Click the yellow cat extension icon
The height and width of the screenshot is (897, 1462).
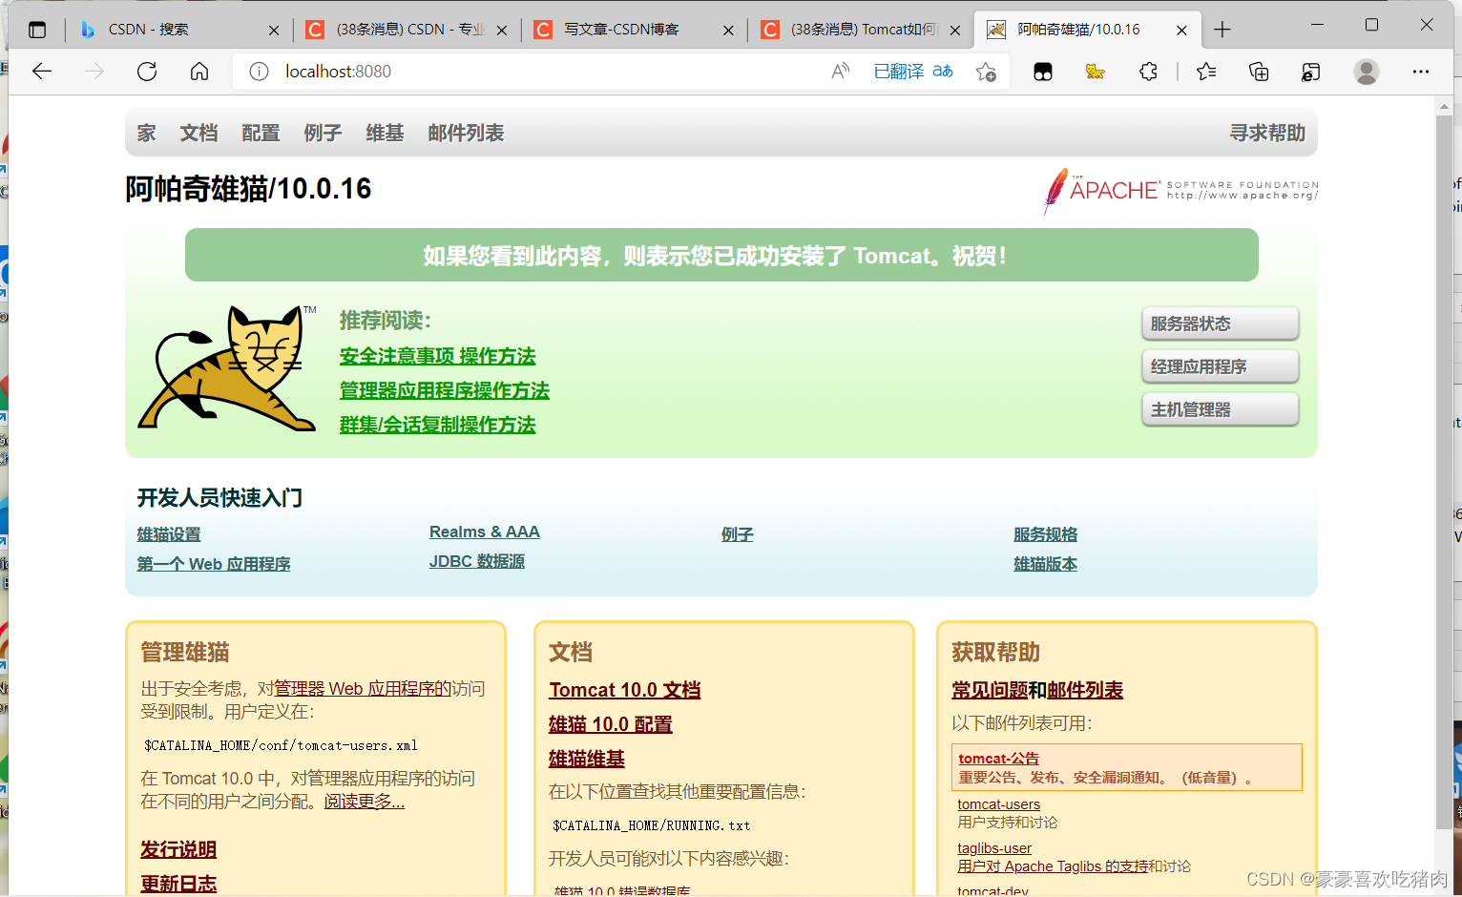tap(1096, 72)
